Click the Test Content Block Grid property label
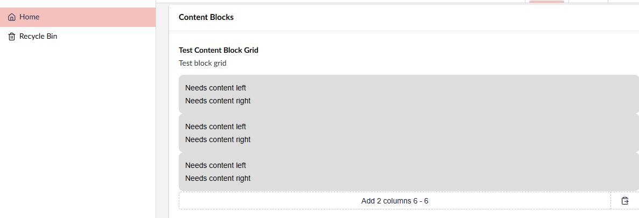This screenshot has height=218, width=639. (219, 50)
